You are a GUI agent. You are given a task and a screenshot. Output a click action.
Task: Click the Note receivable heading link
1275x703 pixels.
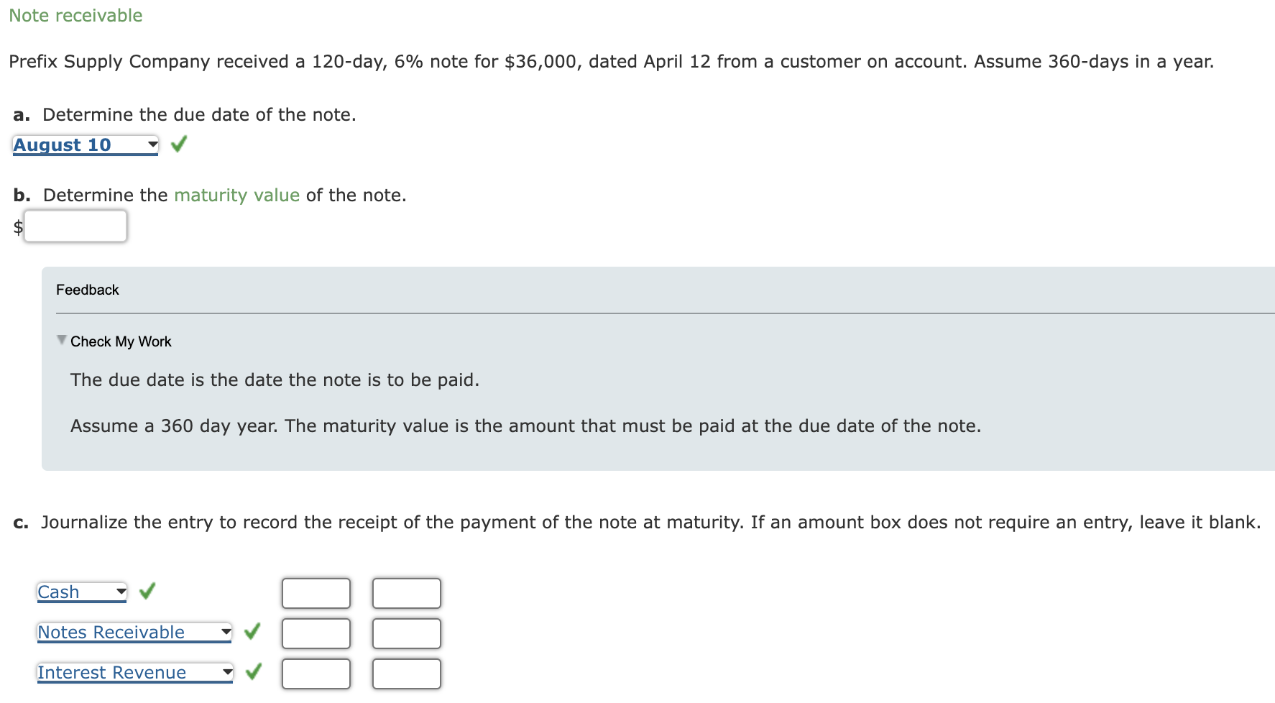(75, 15)
